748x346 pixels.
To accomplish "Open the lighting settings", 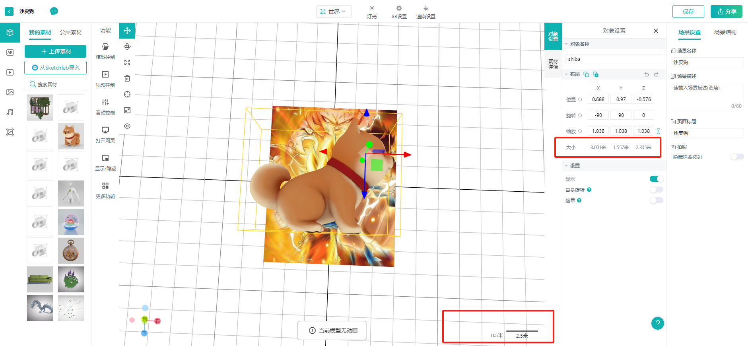I will click(372, 12).
